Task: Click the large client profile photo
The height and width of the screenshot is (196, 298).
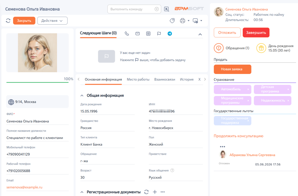Action: coord(38,53)
